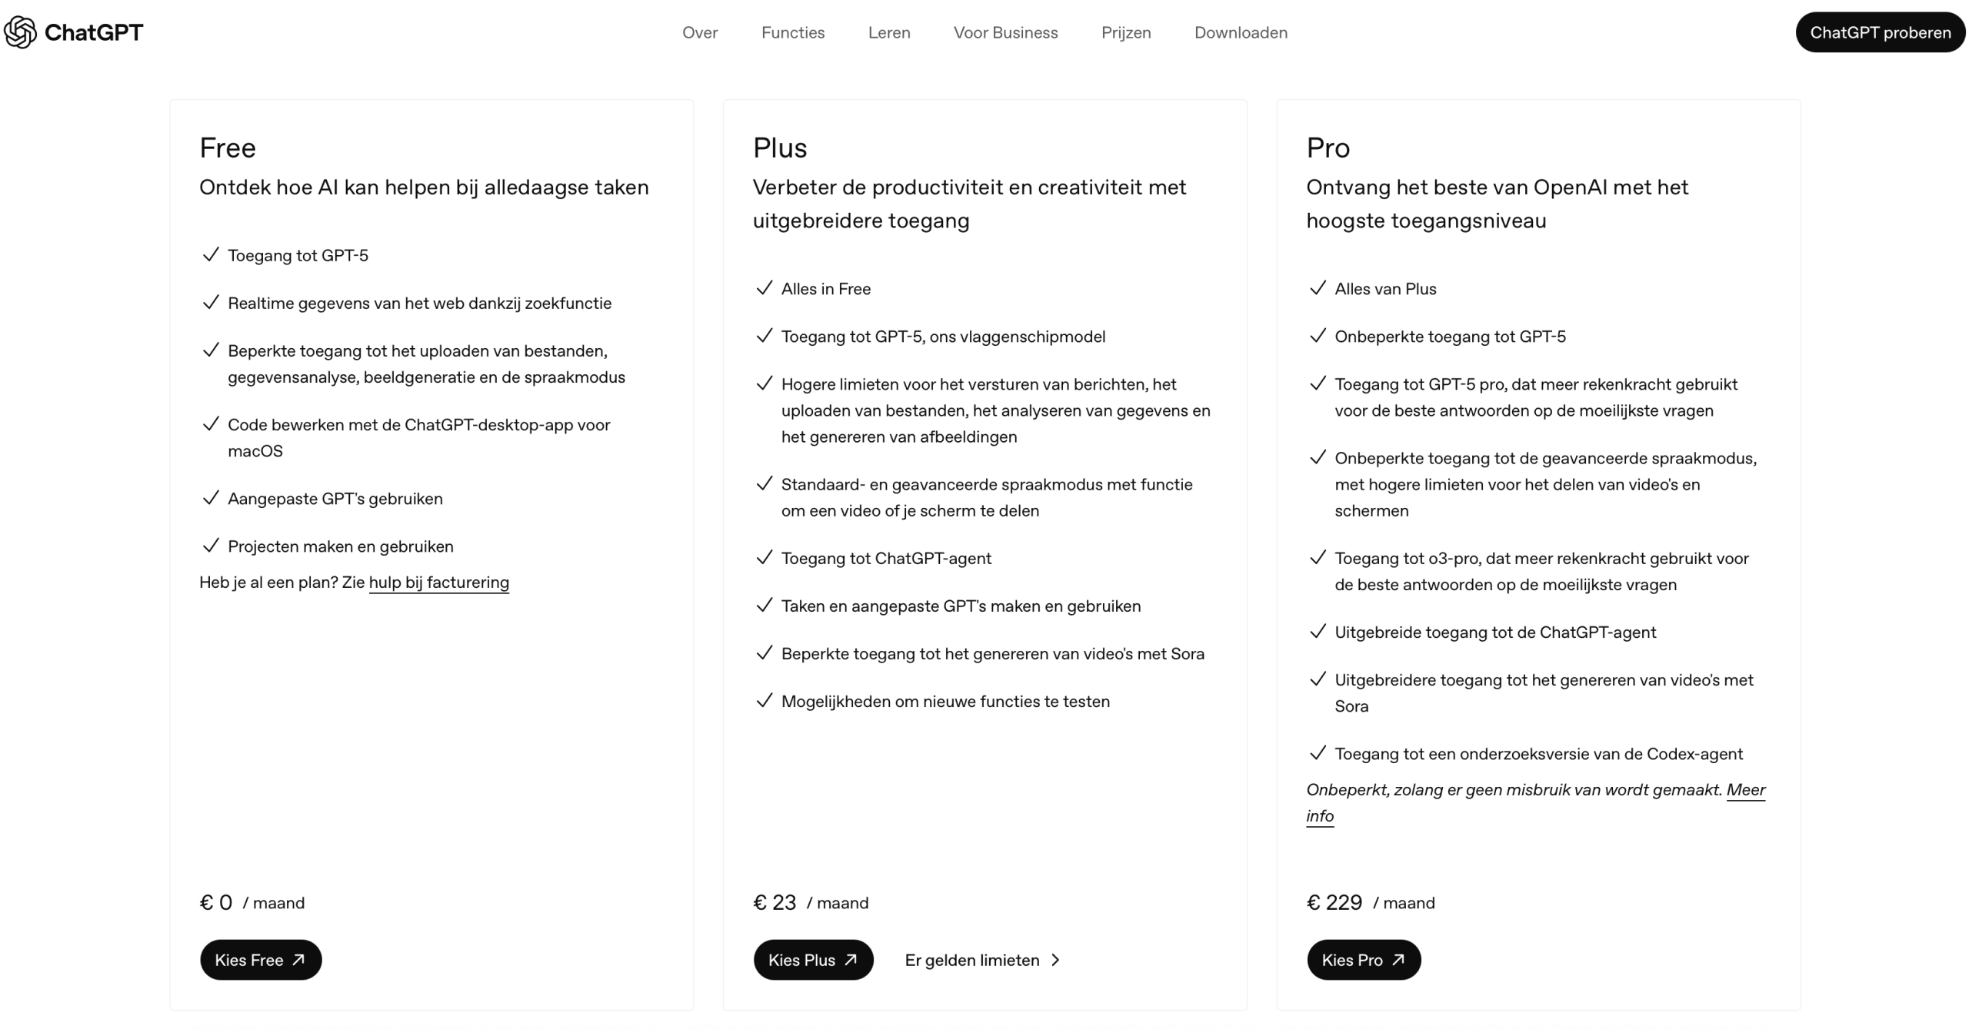The width and height of the screenshot is (1969, 1029).
Task: Click the arrow icon on Kies Pro
Action: (x=1398, y=959)
